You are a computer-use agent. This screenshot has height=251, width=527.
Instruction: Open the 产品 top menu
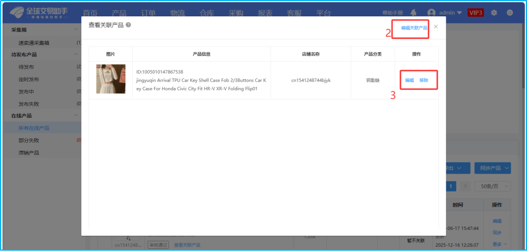point(119,13)
